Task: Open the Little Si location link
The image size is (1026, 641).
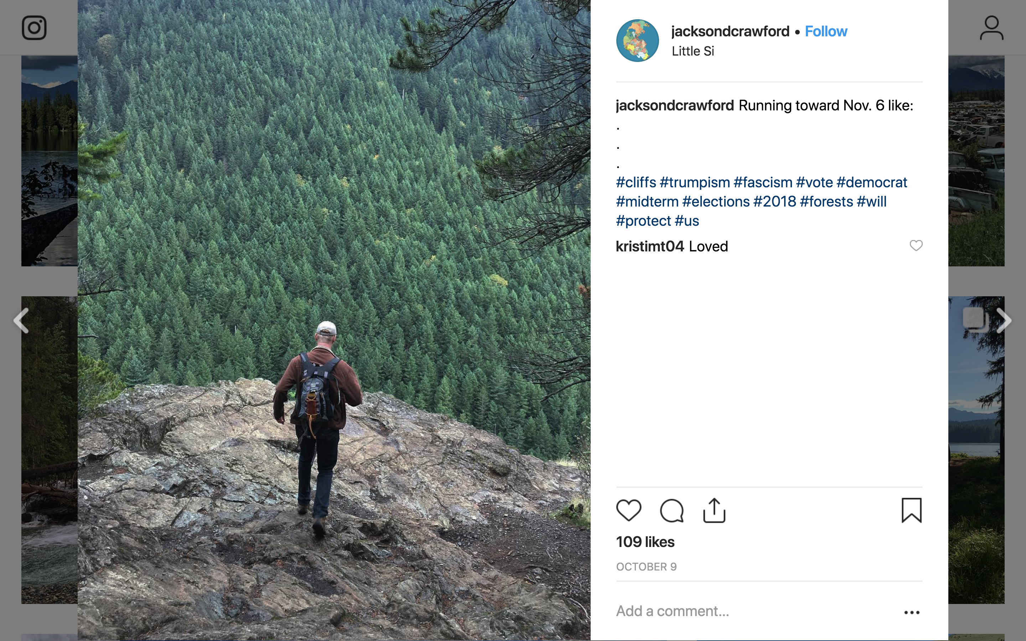Action: [x=693, y=51]
